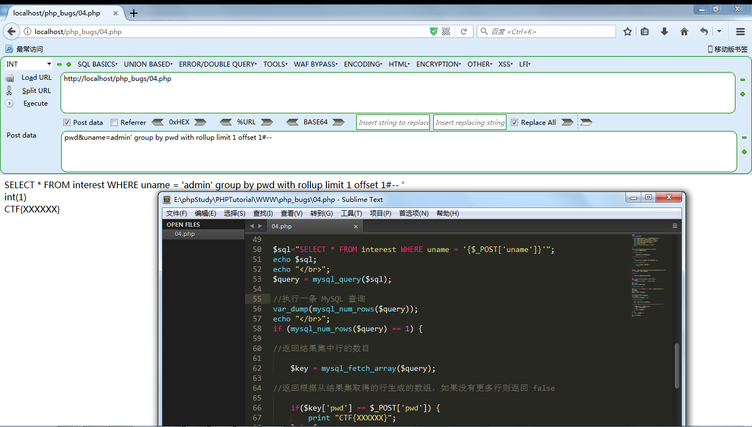Open 移动版书签 mobile bookmarks
This screenshot has width=752, height=427.
[x=727, y=50]
